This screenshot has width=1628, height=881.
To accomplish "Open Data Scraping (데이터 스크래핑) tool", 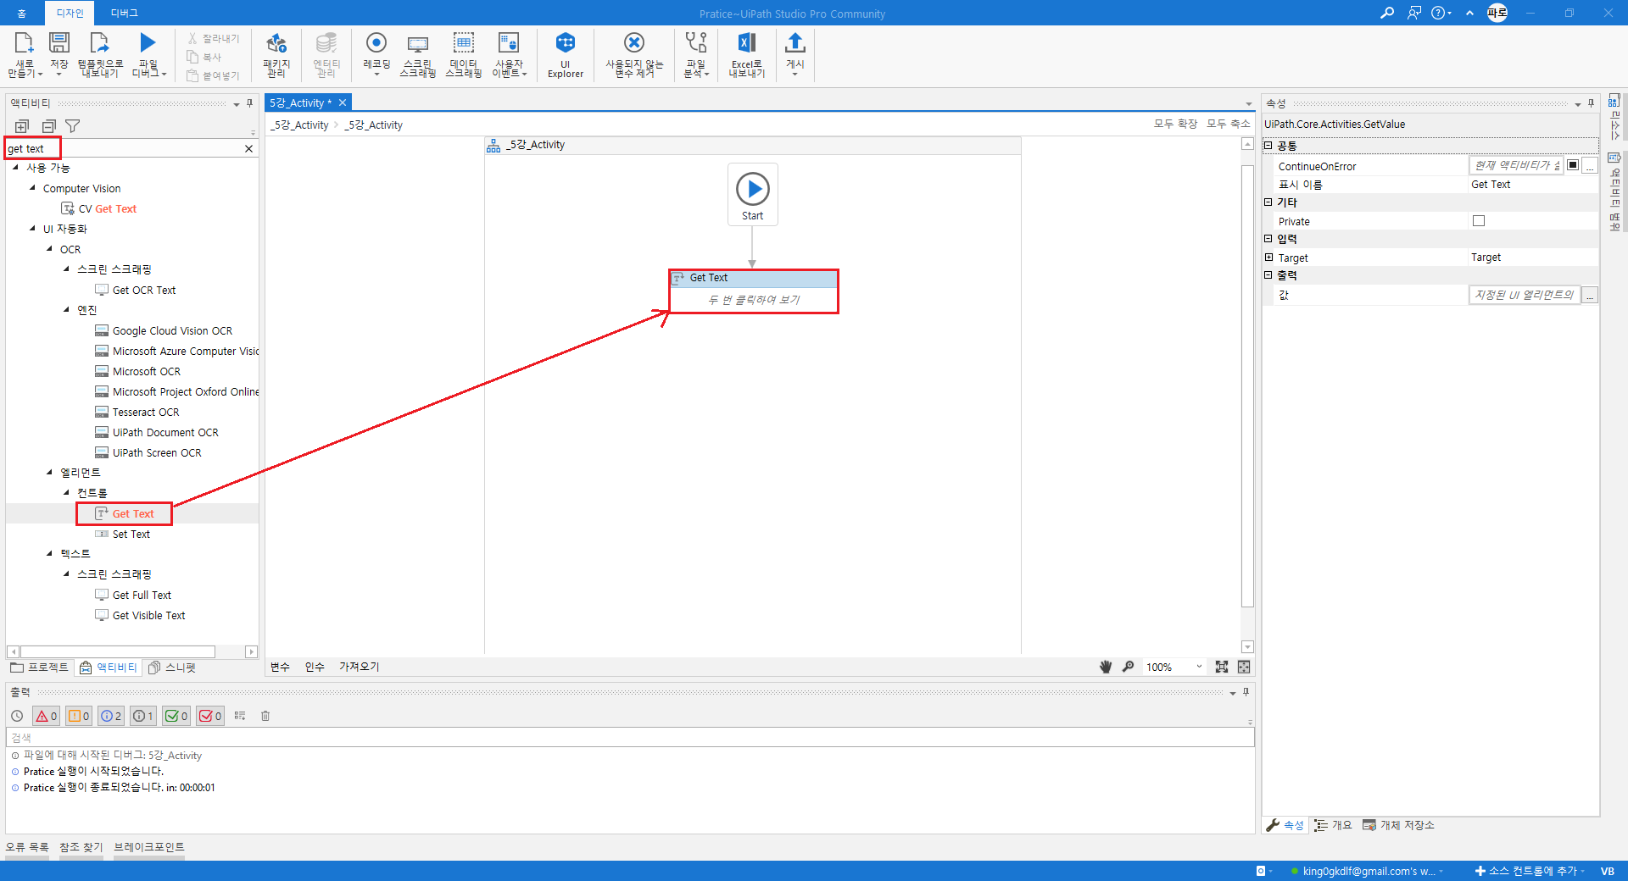I will pos(463,43).
